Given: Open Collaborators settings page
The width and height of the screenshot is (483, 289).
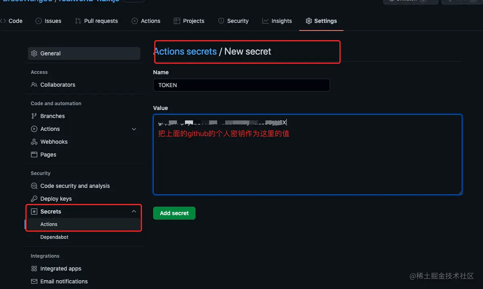Looking at the screenshot, I should 84,85.
